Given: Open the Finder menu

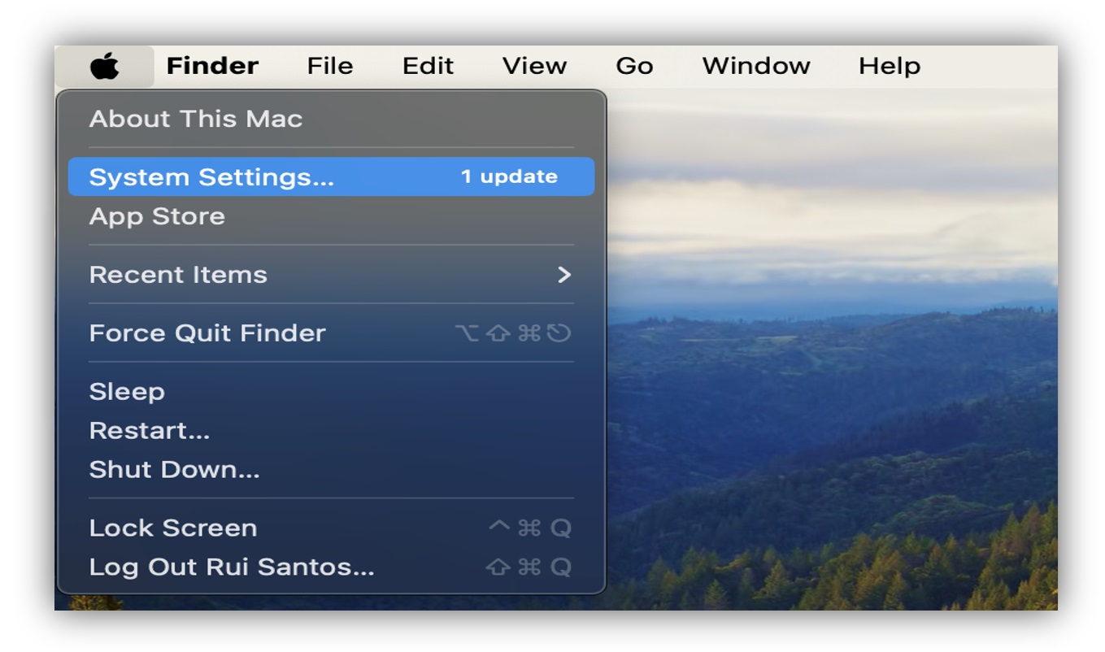Looking at the screenshot, I should point(212,66).
